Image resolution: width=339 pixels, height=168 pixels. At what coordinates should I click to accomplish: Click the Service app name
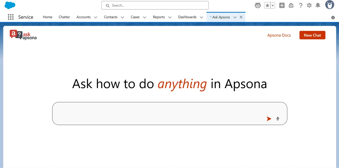click(x=26, y=17)
